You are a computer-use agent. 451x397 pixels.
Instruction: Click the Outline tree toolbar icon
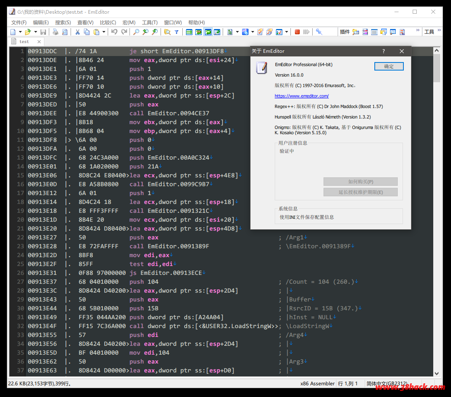point(230,32)
